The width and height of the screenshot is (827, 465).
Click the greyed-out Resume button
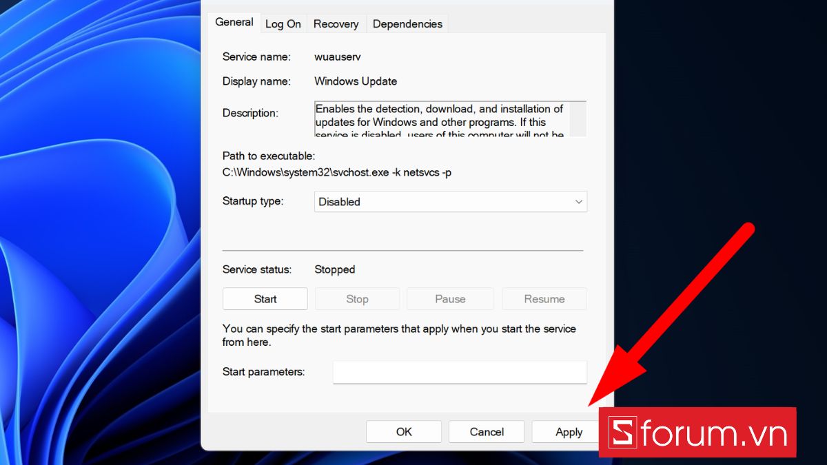544,299
